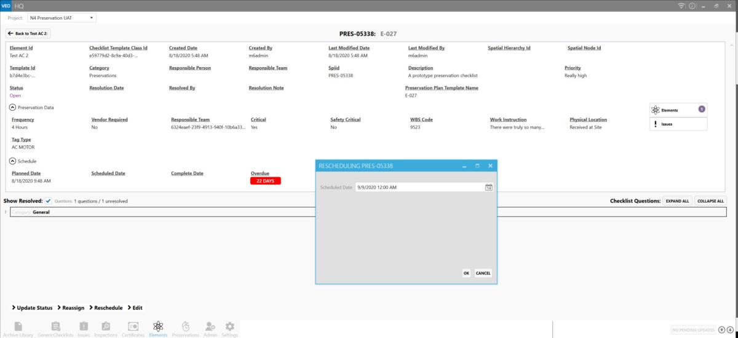This screenshot has height=338, width=738.
Task: Click the upload arrow icon at bottom right
Action: (x=722, y=329)
